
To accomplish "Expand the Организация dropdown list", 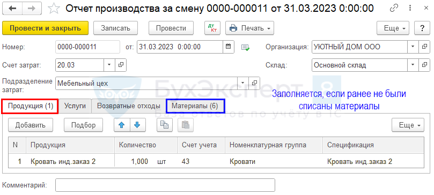I will [413, 47].
